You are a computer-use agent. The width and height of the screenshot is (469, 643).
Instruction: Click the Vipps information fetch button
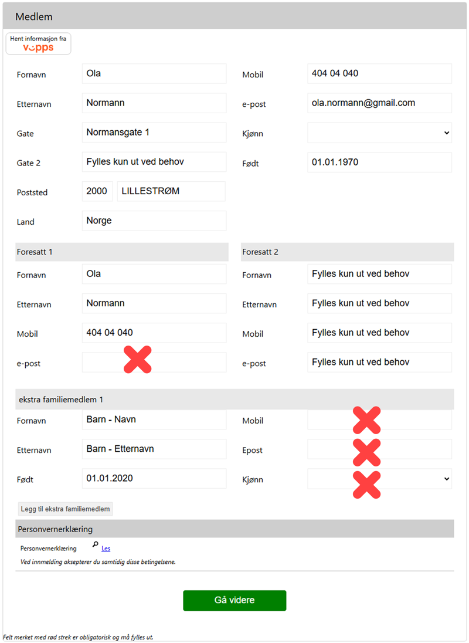coord(38,44)
